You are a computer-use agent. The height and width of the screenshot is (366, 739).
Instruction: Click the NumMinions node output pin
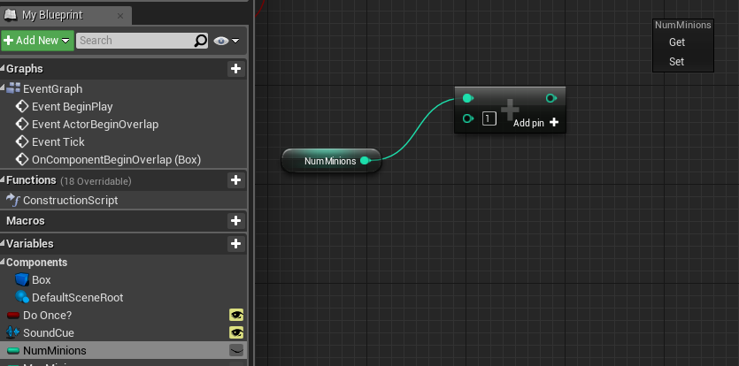pos(365,161)
